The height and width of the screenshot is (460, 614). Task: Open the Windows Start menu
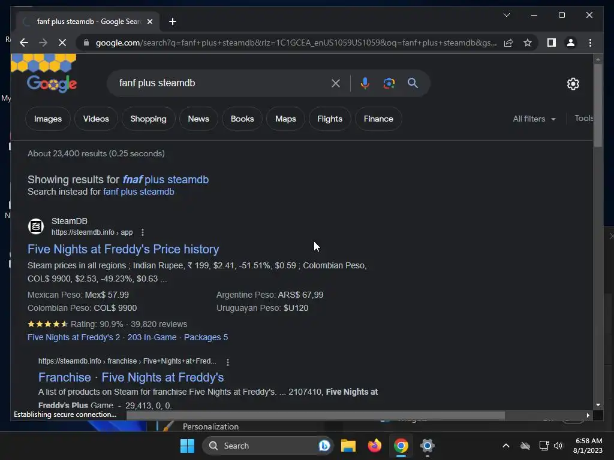[187, 446]
